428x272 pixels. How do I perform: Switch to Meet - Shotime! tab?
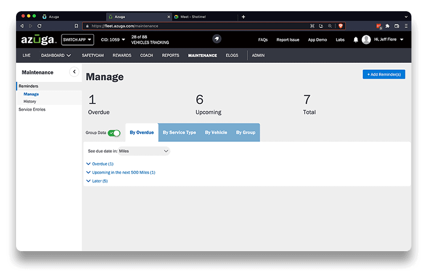[x=205, y=17]
